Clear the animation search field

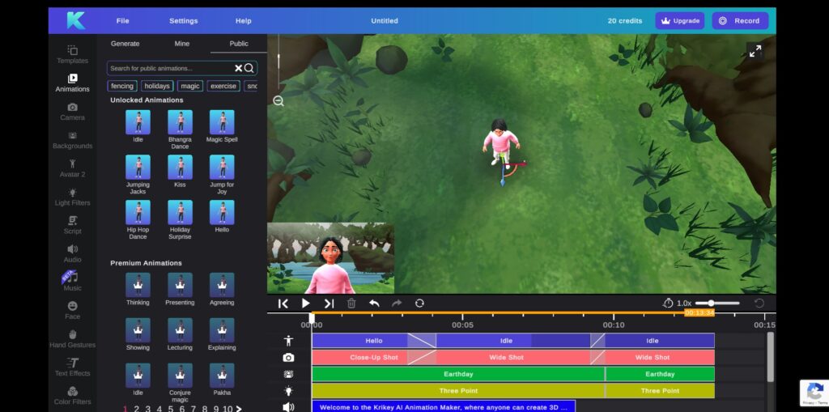[x=239, y=68]
